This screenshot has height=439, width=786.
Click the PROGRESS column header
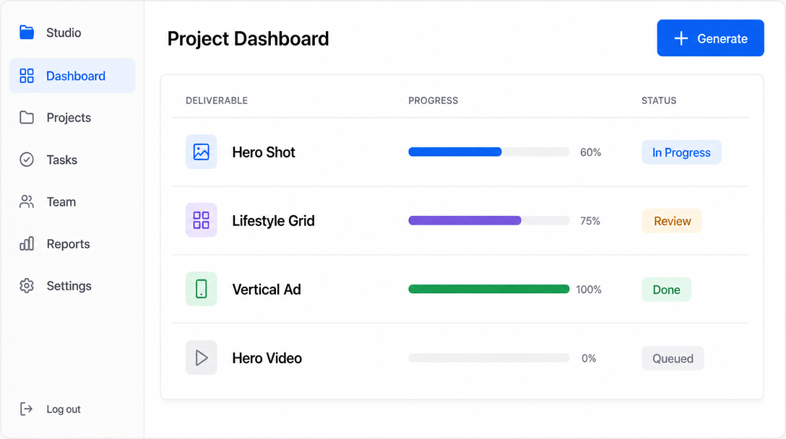(433, 101)
